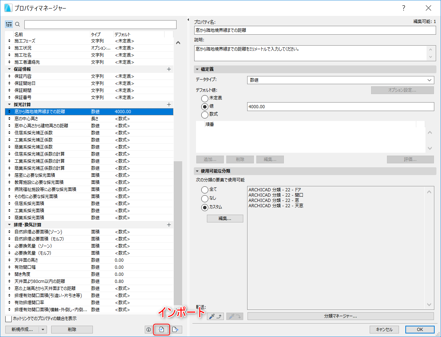Toggle the tree view icon above list
Viewport: 441px width, 337px height.
pyautogui.click(x=9, y=24)
